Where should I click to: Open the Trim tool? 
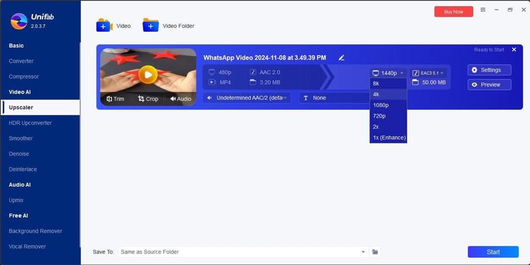115,98
